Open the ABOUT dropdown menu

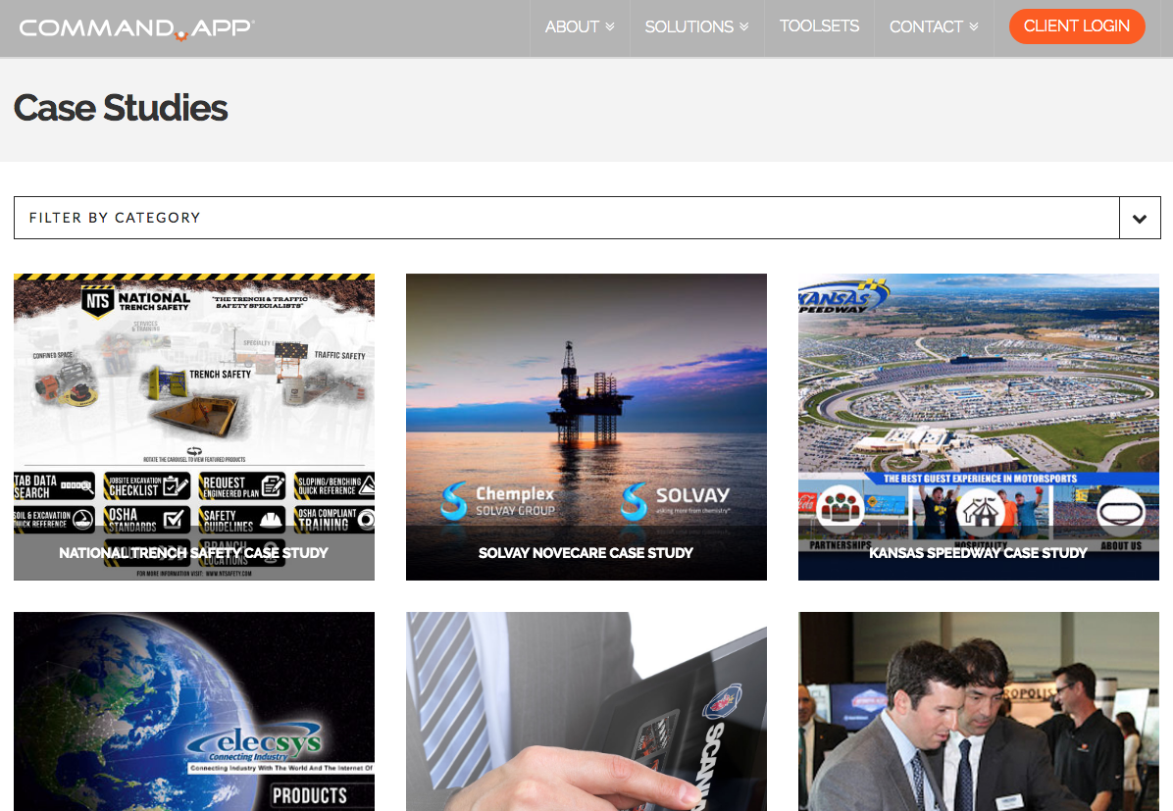[579, 26]
